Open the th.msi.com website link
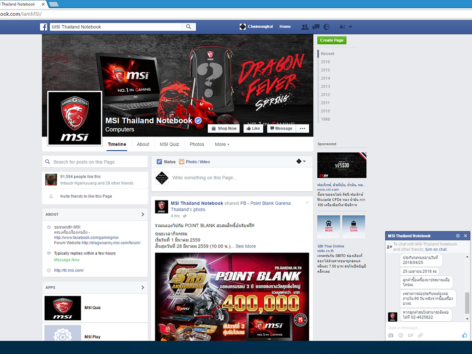This screenshot has height=354, width=472. click(x=69, y=270)
